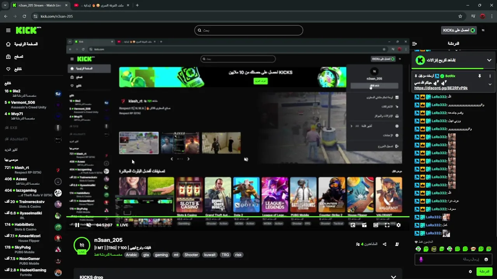Open the browser tab search dropdown
Viewport: 497px width, 279px height.
pyautogui.click(x=5, y=5)
